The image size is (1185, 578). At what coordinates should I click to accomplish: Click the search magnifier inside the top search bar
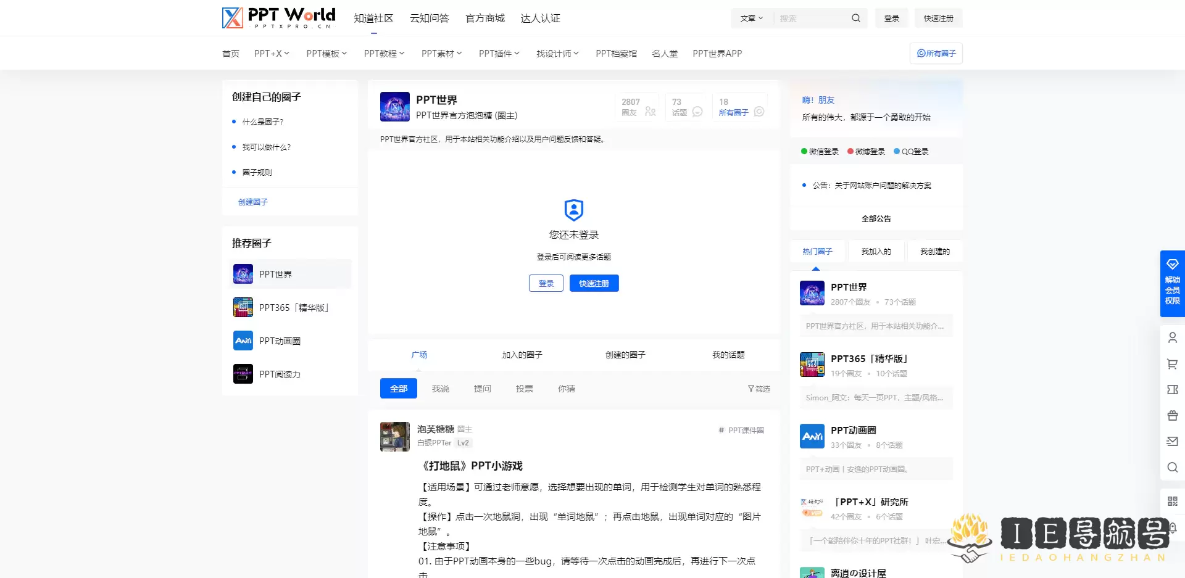pyautogui.click(x=856, y=18)
